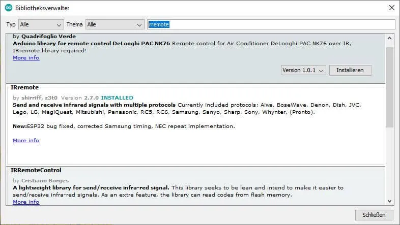The height and width of the screenshot is (225, 400).
Task: Select the DeLonghi PAC NK76 library heading
Action: (x=92, y=44)
